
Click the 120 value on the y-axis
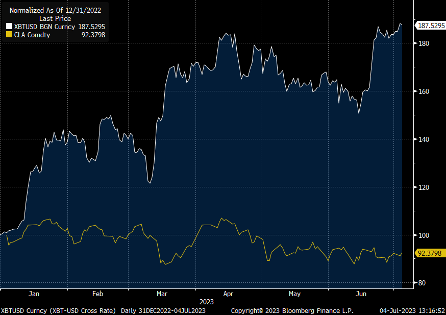(424, 187)
